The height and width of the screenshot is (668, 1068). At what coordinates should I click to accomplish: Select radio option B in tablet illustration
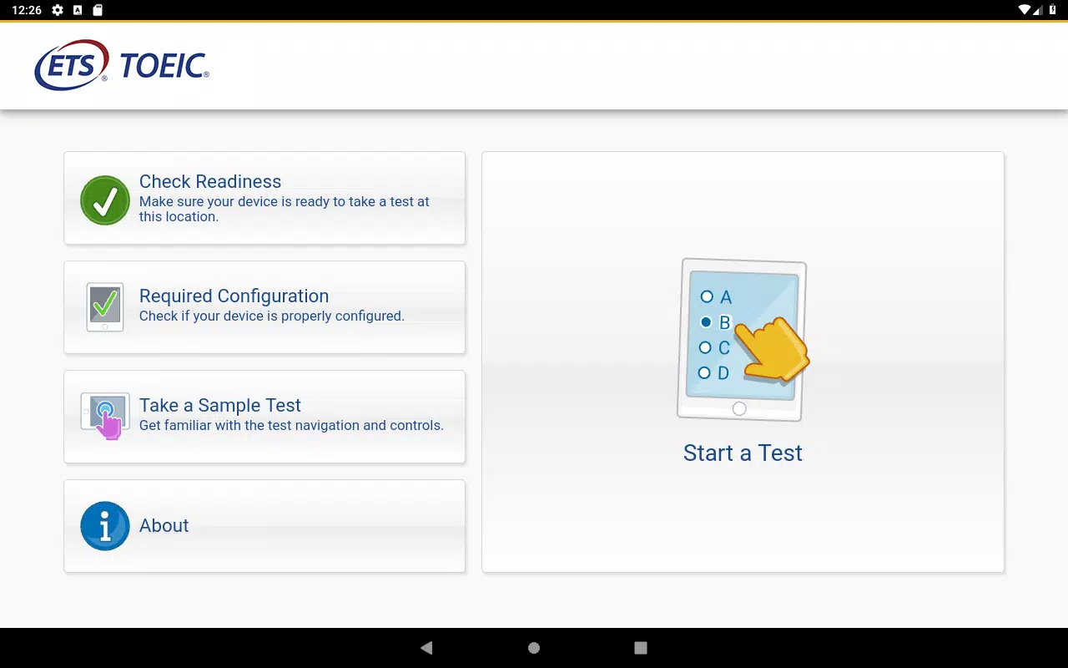[706, 321]
